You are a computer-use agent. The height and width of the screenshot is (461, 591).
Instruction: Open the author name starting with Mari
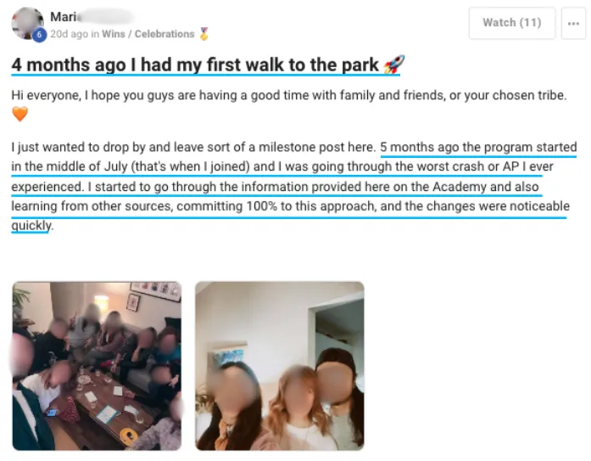[92, 17]
